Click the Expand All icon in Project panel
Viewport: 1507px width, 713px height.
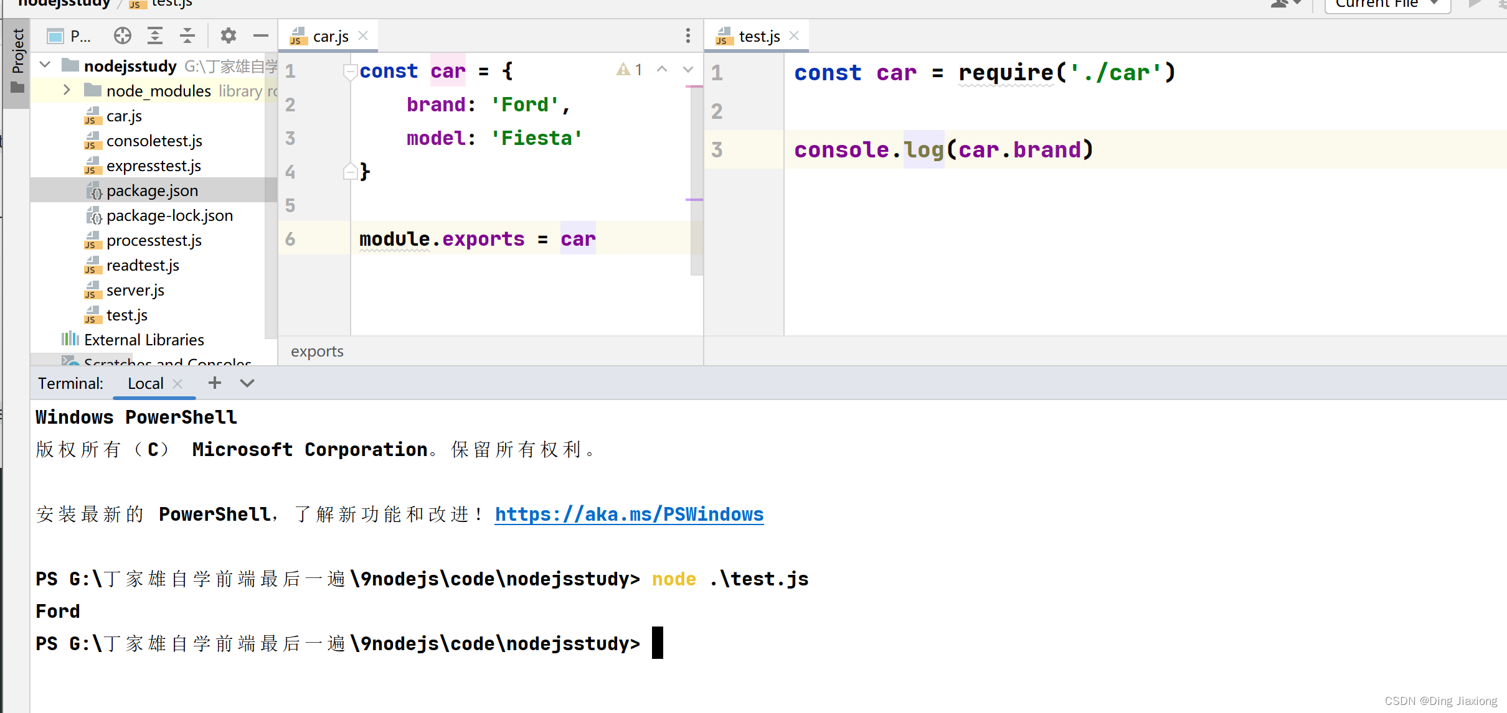(x=155, y=36)
